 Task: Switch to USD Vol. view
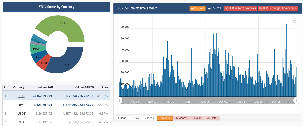pyautogui.click(x=215, y=8)
